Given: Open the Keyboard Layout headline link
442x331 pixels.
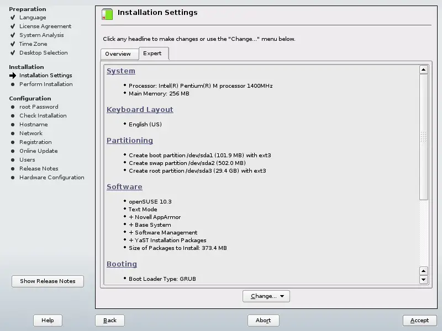Looking at the screenshot, I should coord(140,109).
